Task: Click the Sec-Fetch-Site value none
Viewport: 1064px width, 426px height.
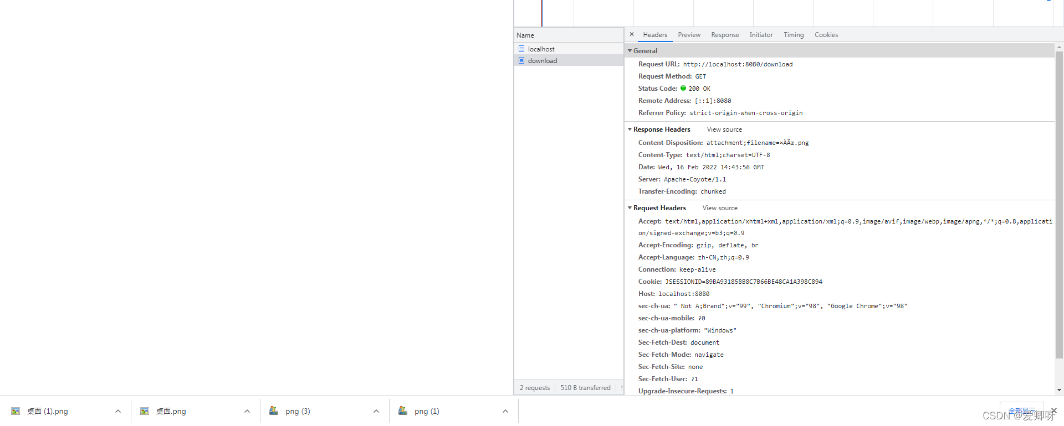Action: coord(695,367)
